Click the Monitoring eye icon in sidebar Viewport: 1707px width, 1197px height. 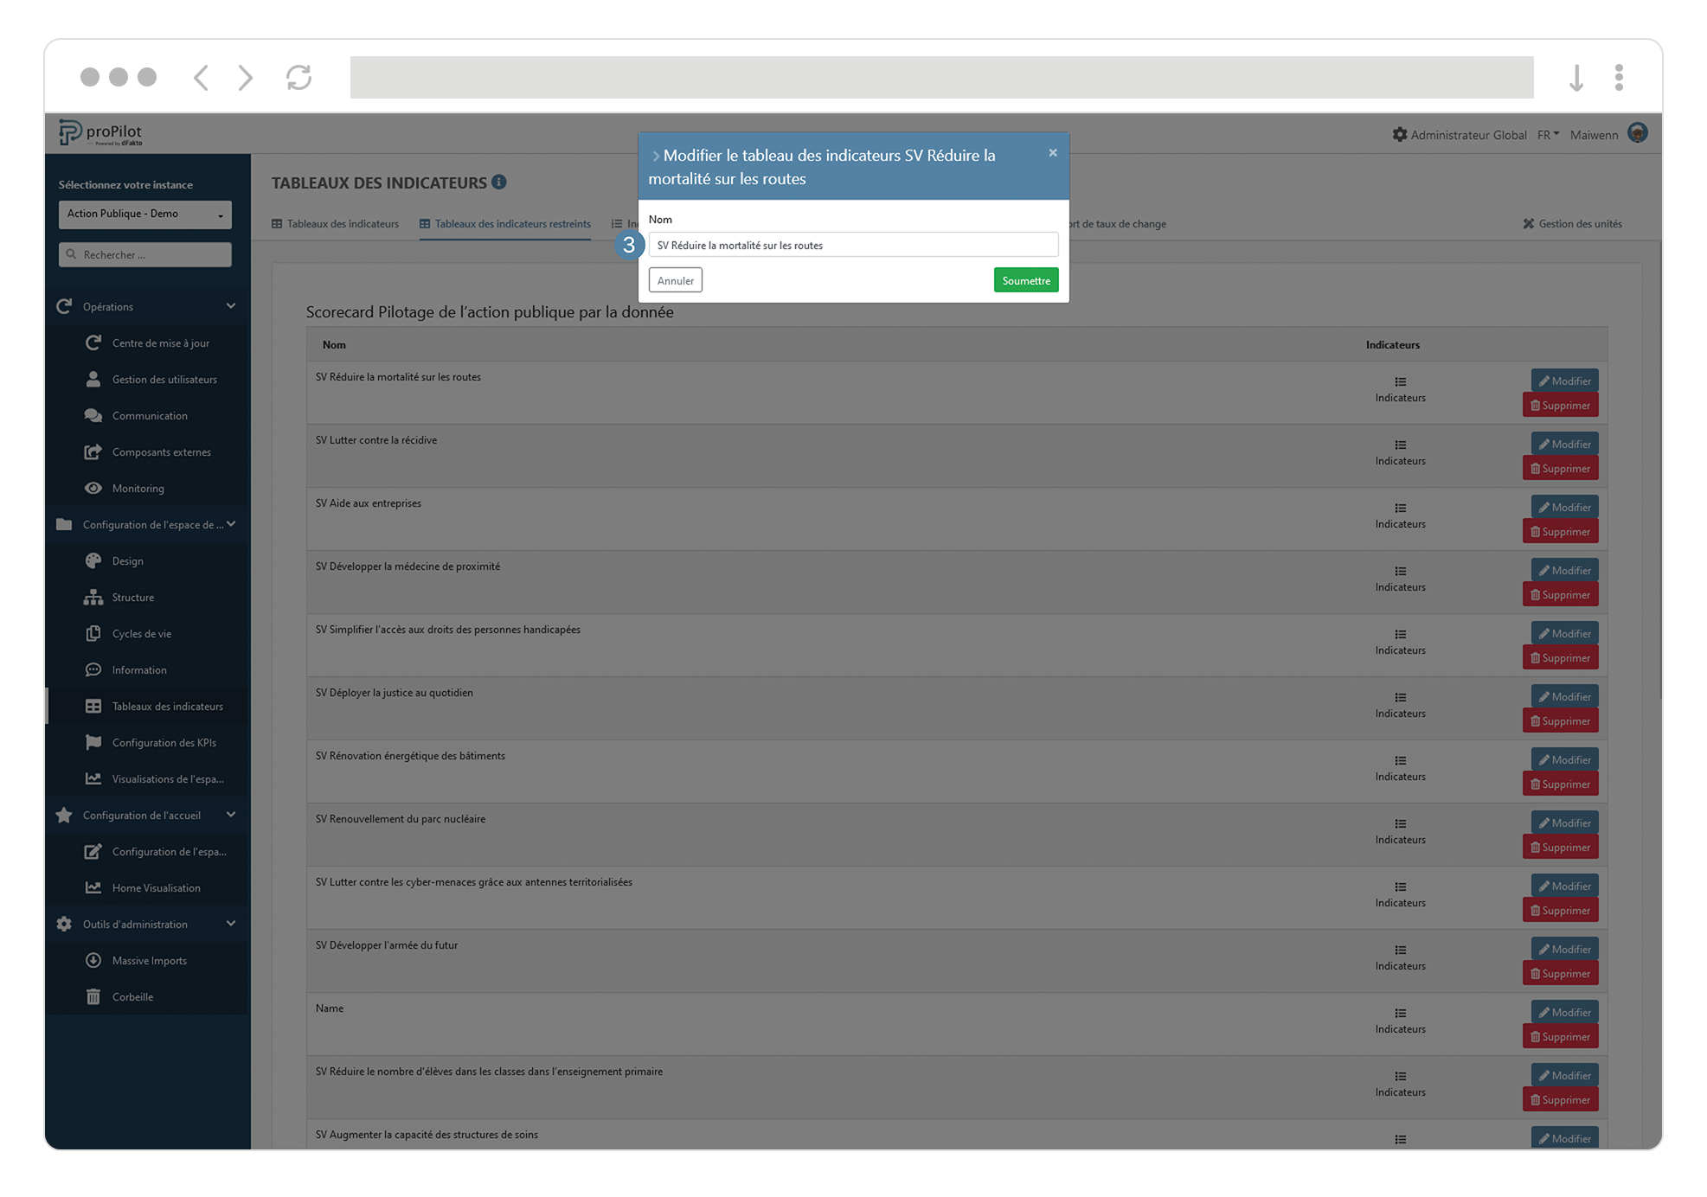(x=93, y=489)
